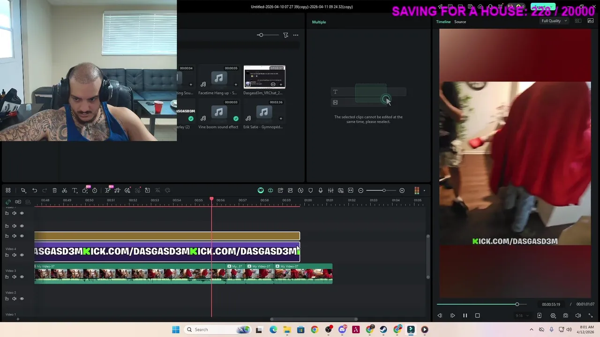The height and width of the screenshot is (337, 600).
Task: Open timeline layout grid icon
Action: (8, 190)
